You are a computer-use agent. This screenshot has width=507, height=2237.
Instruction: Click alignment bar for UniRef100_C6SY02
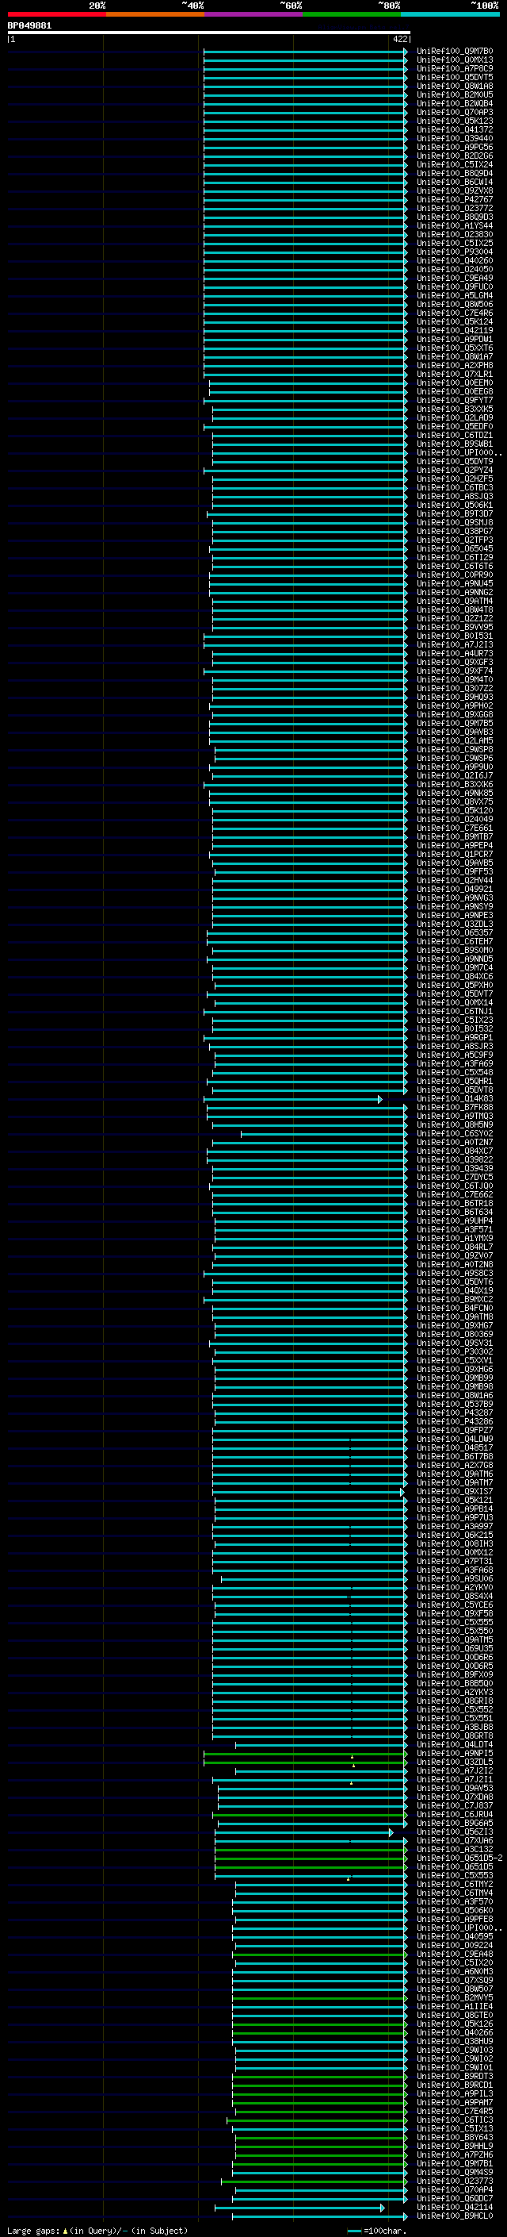pos(324,1134)
